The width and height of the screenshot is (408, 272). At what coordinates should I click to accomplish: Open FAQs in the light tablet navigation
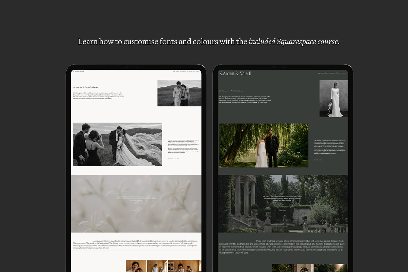(x=191, y=71)
